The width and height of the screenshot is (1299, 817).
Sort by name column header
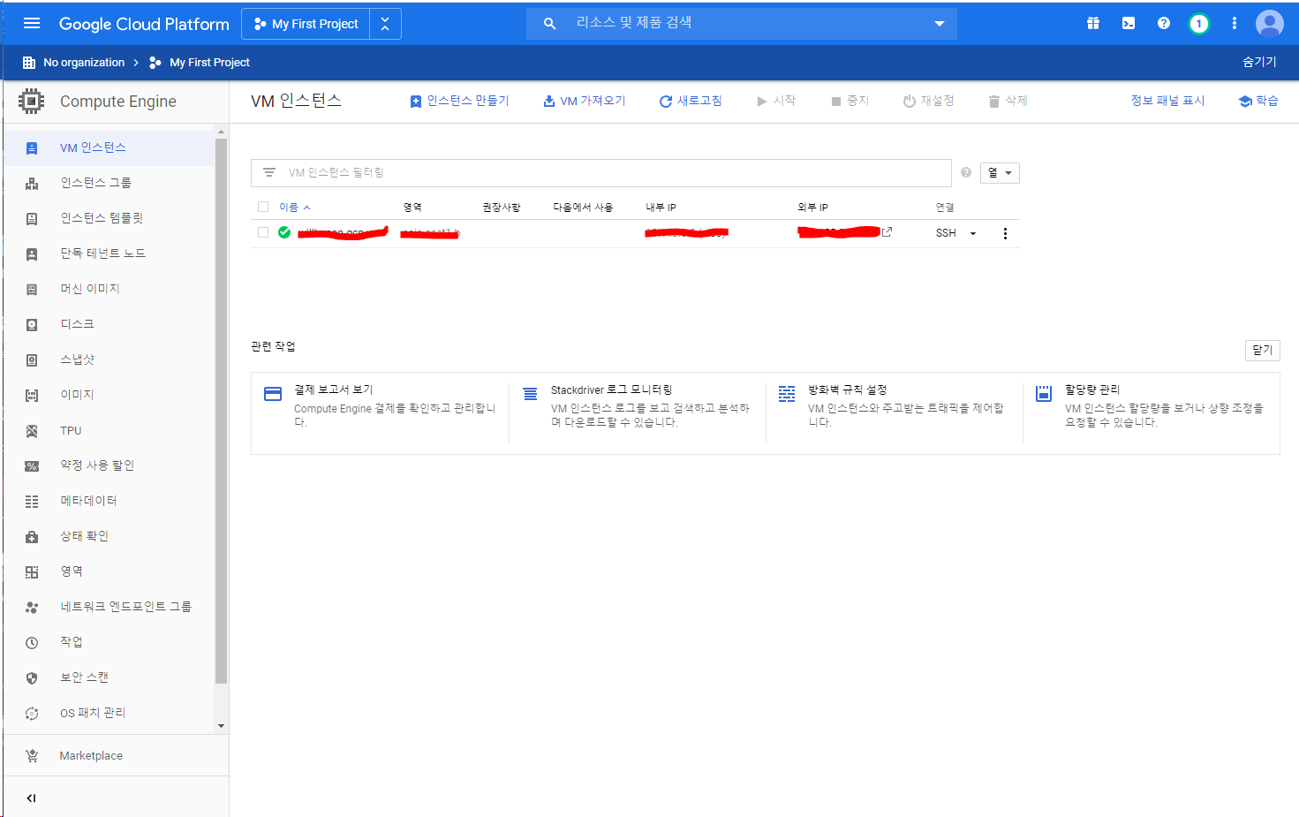click(295, 208)
